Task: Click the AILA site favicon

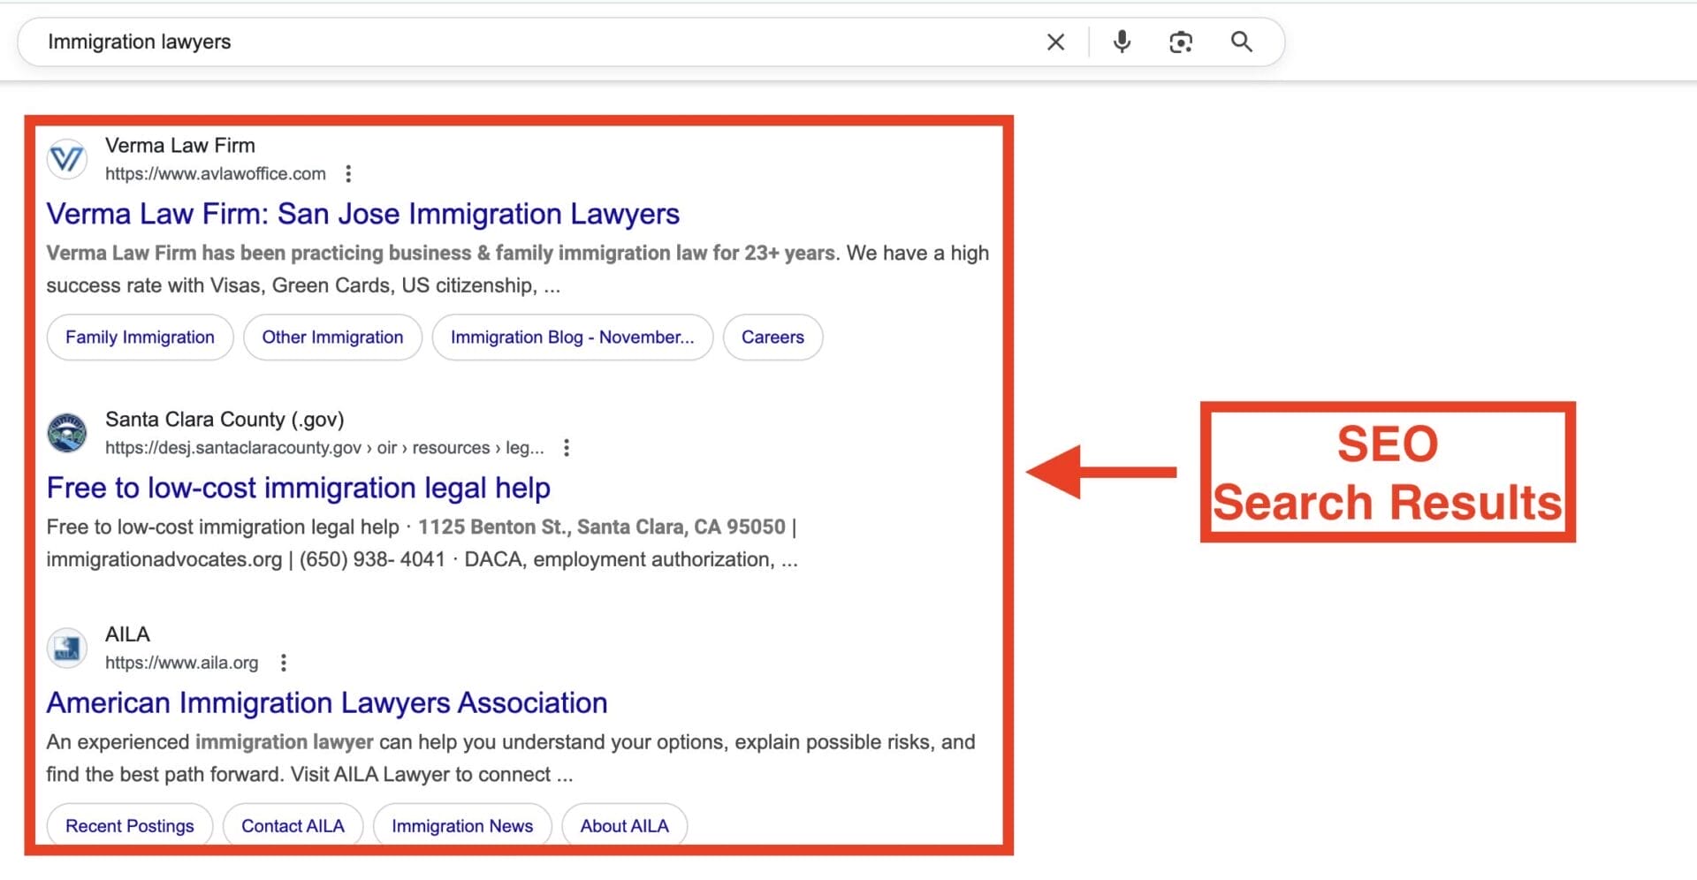Action: pos(66,648)
